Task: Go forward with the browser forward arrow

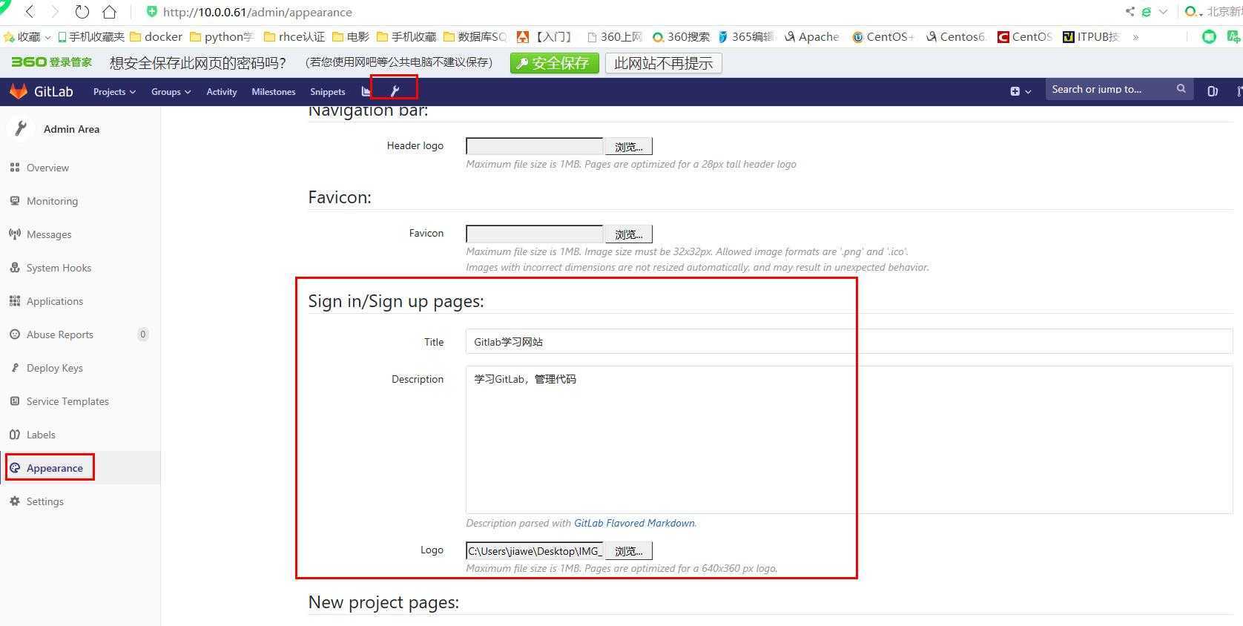Action: point(55,12)
